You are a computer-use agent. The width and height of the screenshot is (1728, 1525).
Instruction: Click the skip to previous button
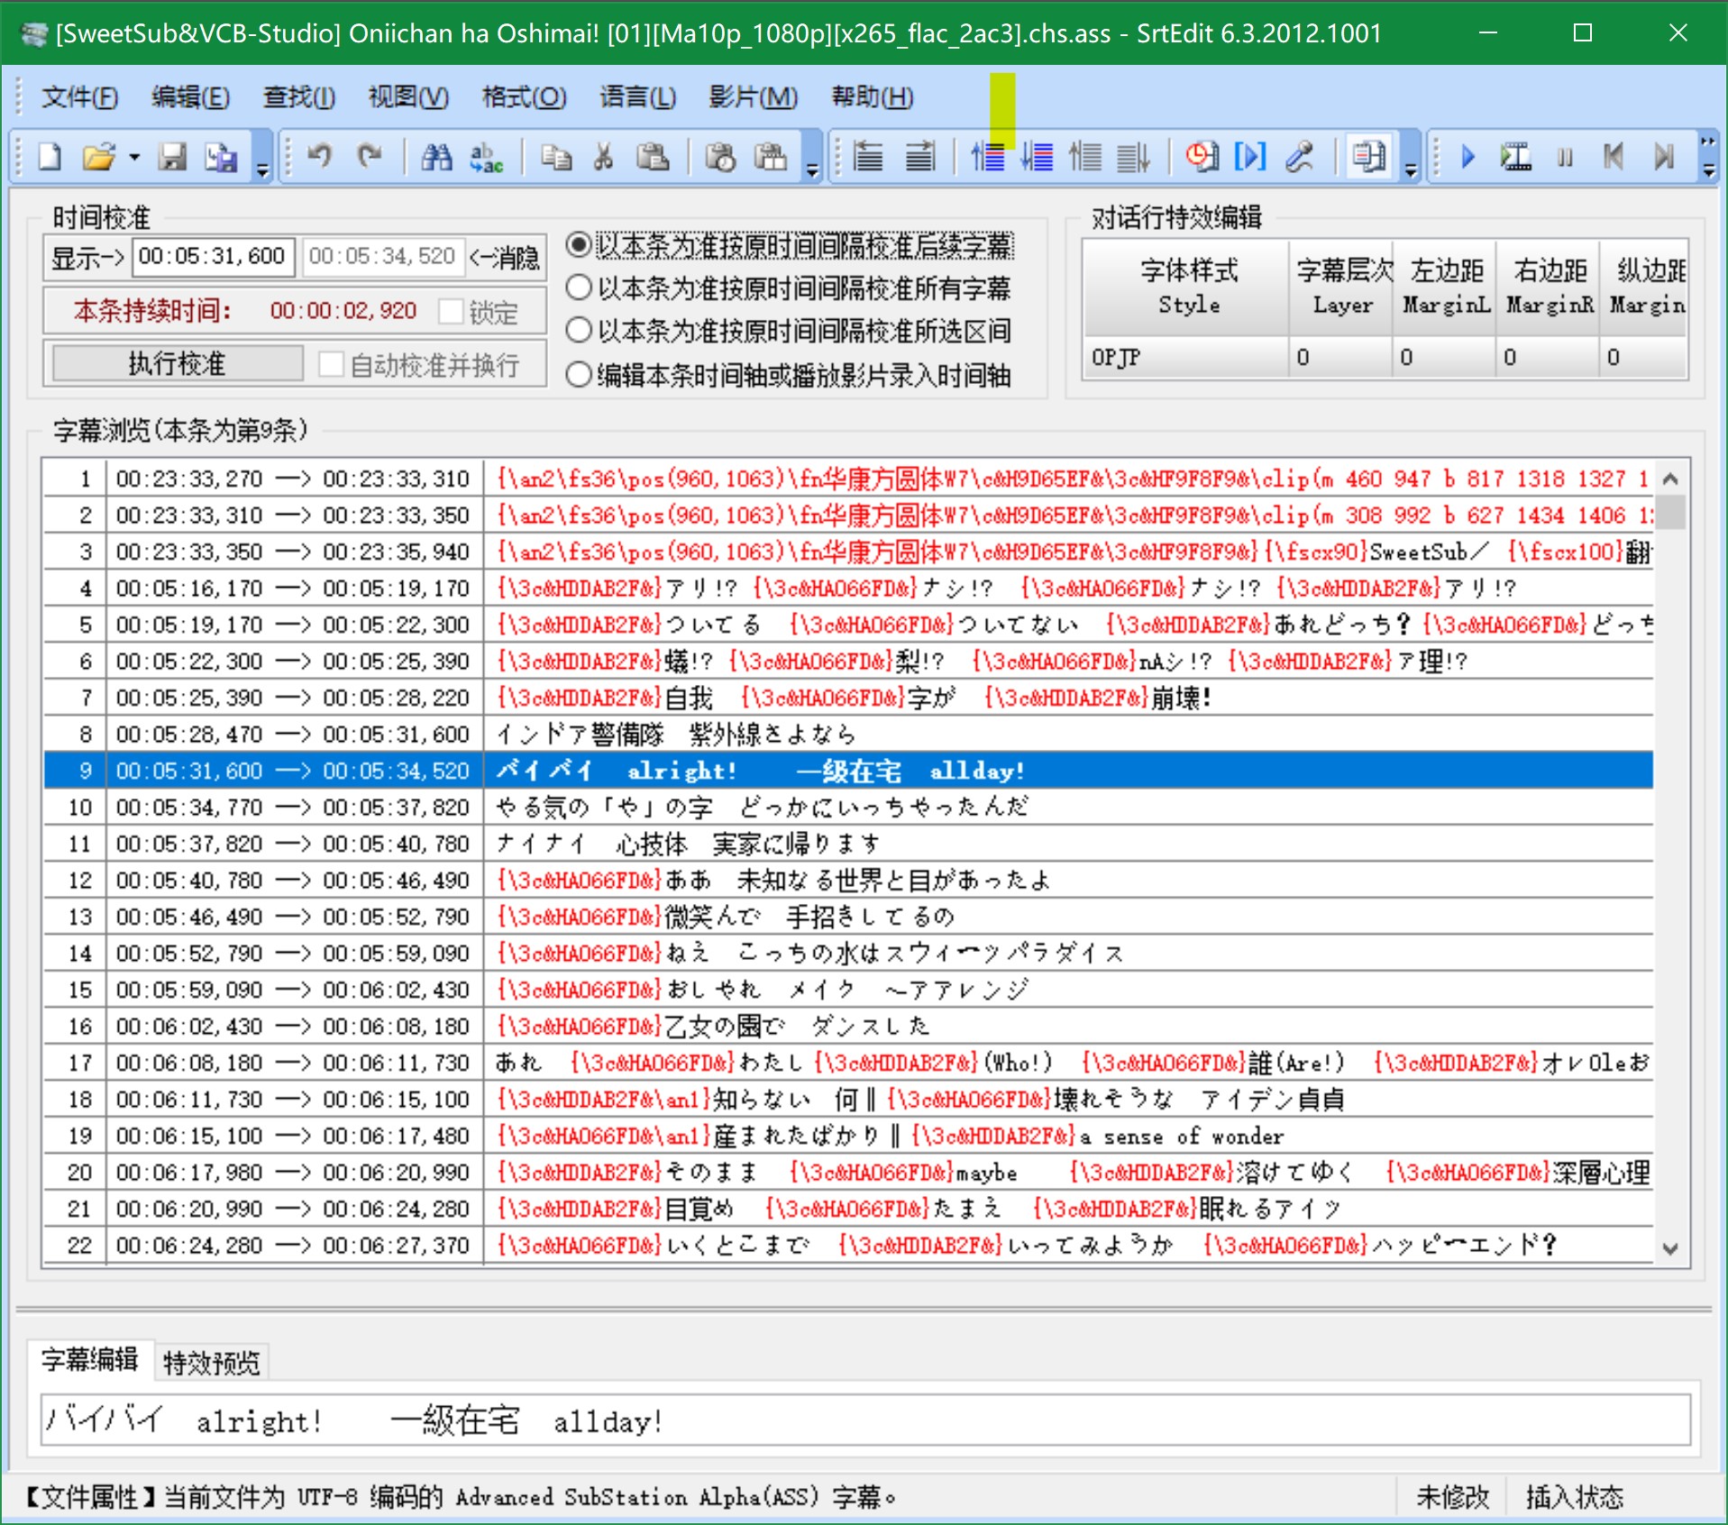pos(1614,157)
